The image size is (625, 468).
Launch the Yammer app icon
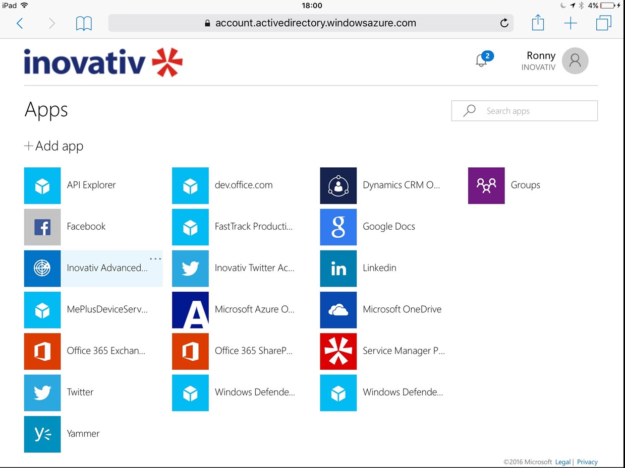tap(42, 434)
